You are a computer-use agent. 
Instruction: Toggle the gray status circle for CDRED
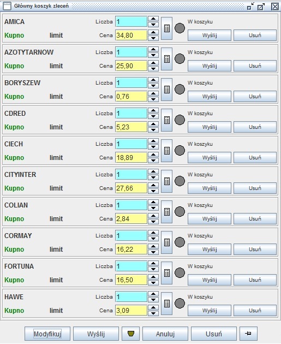(x=180, y=120)
